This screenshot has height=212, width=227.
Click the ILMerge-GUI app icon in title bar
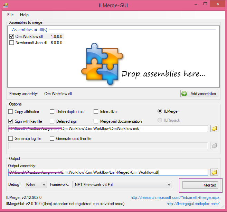point(6,5)
